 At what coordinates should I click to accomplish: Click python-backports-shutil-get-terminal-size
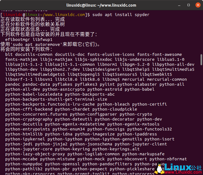pos(56,99)
